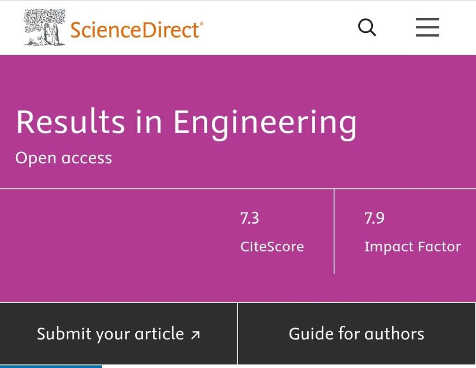476x368 pixels.
Task: Click the registered trademark symbol after ScienceDirect
Action: pos(201,23)
